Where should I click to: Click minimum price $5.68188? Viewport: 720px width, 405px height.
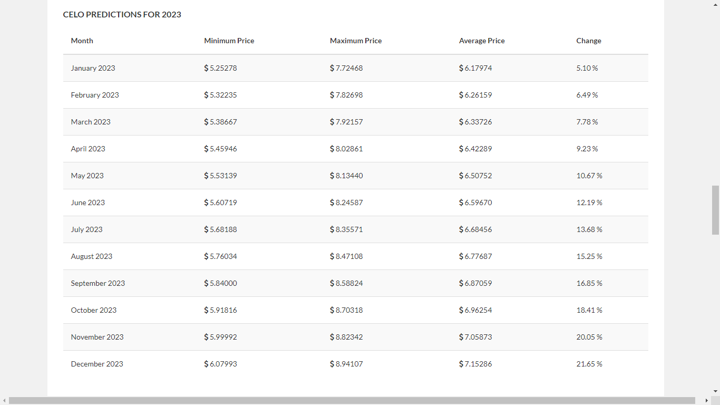coord(221,229)
